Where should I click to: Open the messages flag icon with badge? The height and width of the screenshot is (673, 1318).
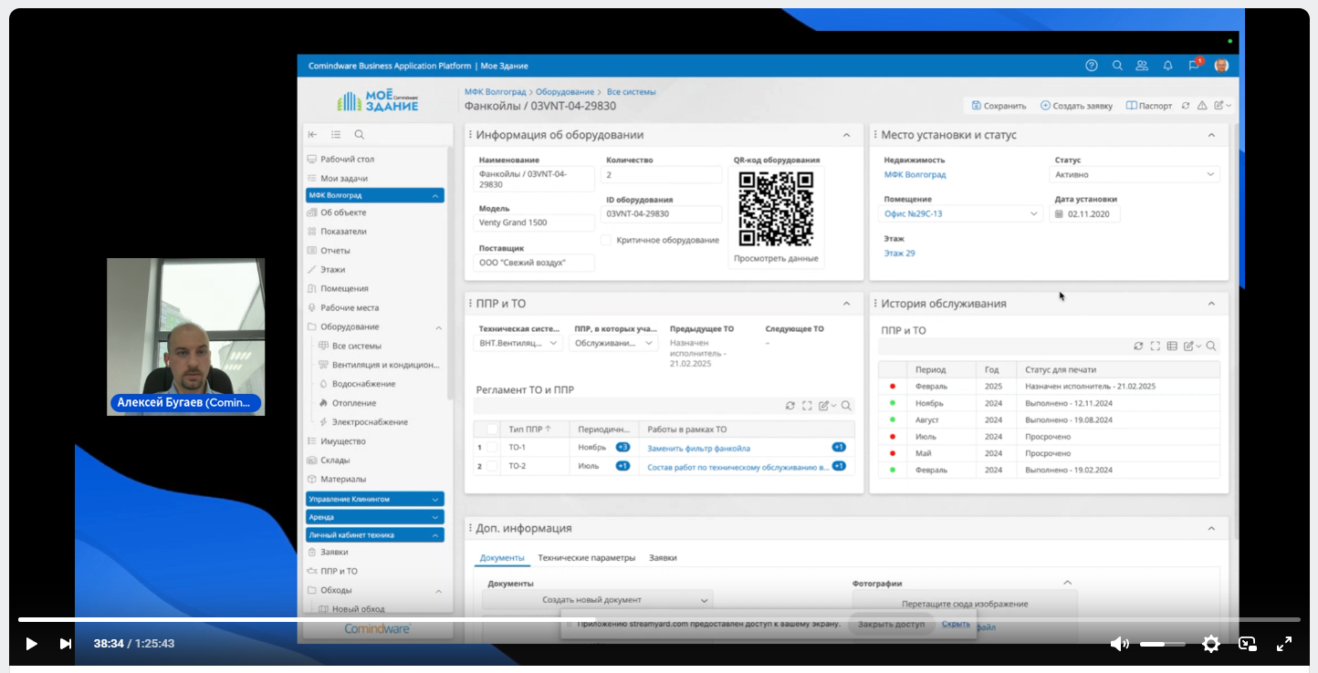(x=1194, y=66)
